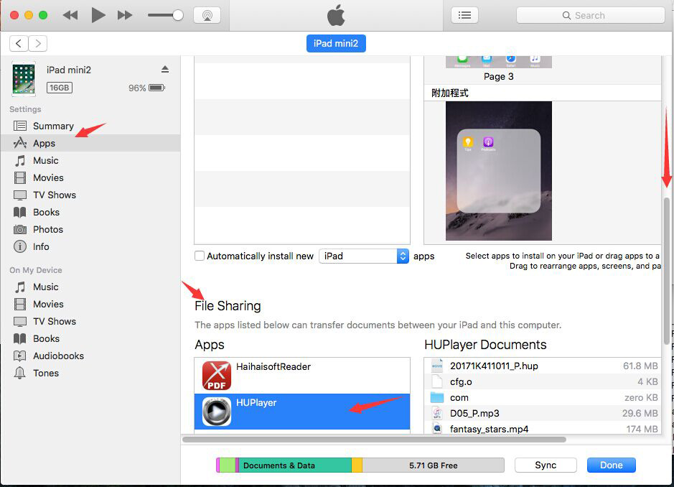The height and width of the screenshot is (487, 674).
Task: Open Summary in Settings sidebar
Action: (x=90, y=126)
